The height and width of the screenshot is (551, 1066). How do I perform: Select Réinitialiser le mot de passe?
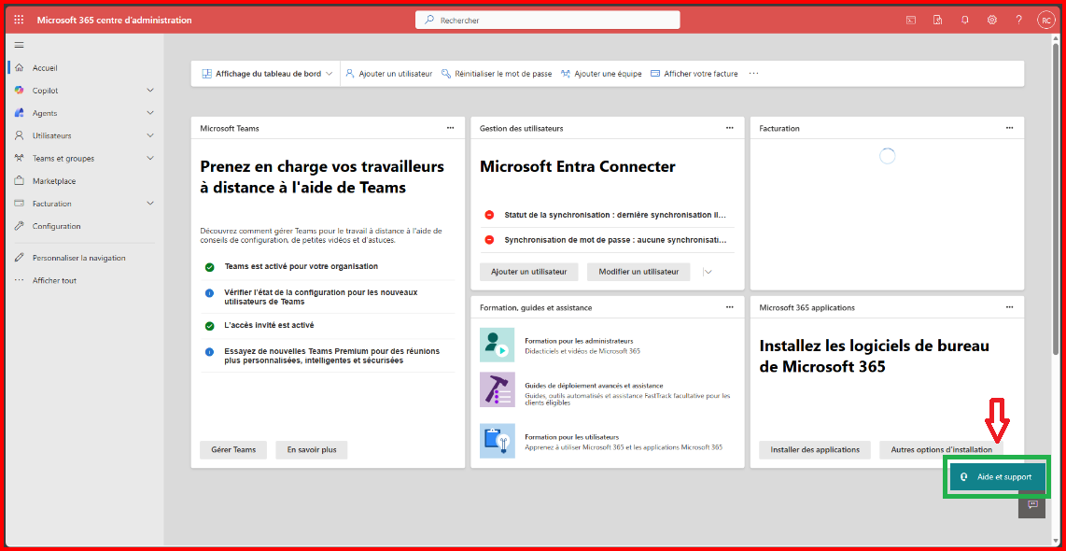click(497, 74)
